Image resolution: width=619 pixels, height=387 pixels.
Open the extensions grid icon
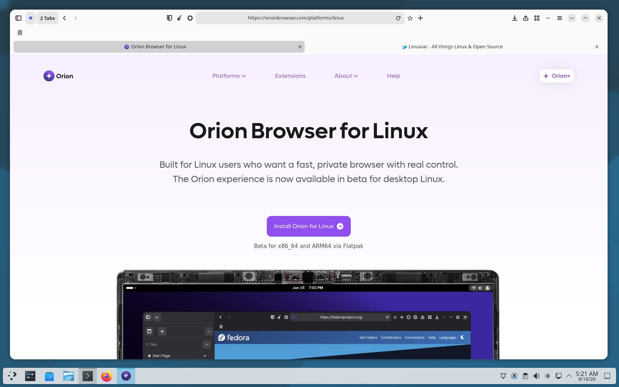coord(537,18)
